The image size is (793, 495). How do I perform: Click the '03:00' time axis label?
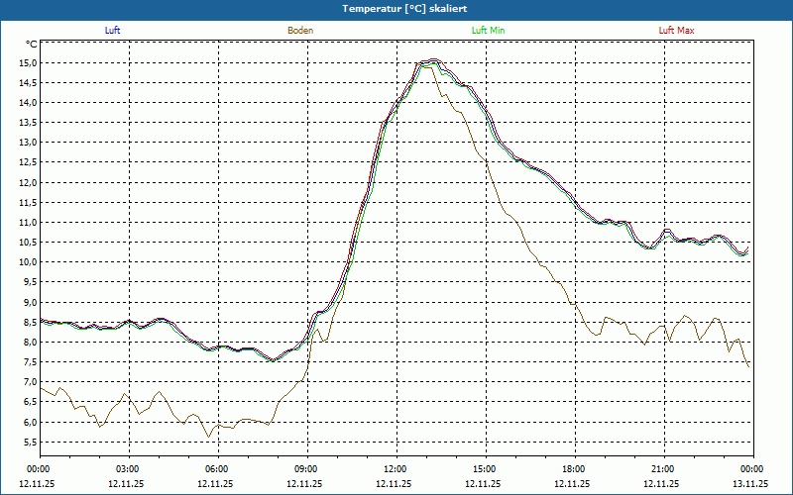(x=130, y=469)
